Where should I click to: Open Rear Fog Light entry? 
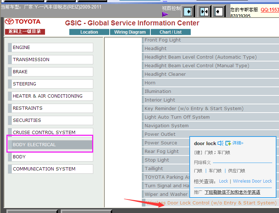(166, 151)
